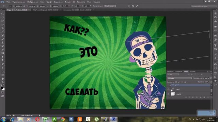Select the Rectangular Marquee tool
The image size is (218, 122).
(2, 18)
